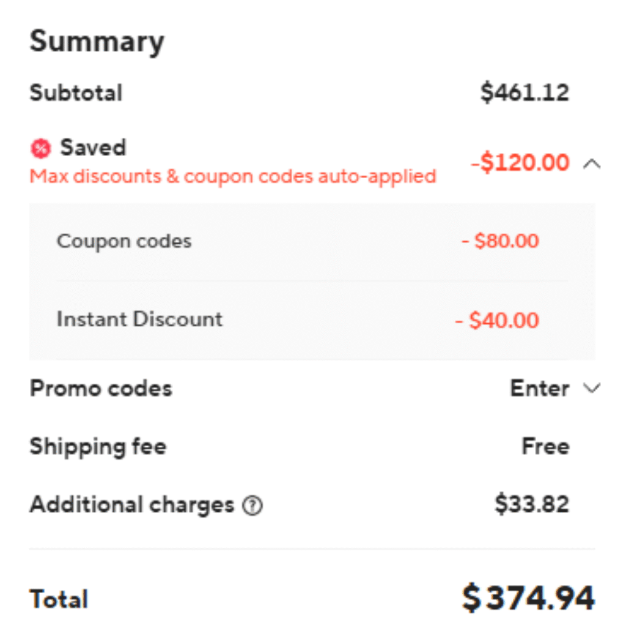626x625 pixels.
Task: Click the Saved label text
Action: (93, 148)
